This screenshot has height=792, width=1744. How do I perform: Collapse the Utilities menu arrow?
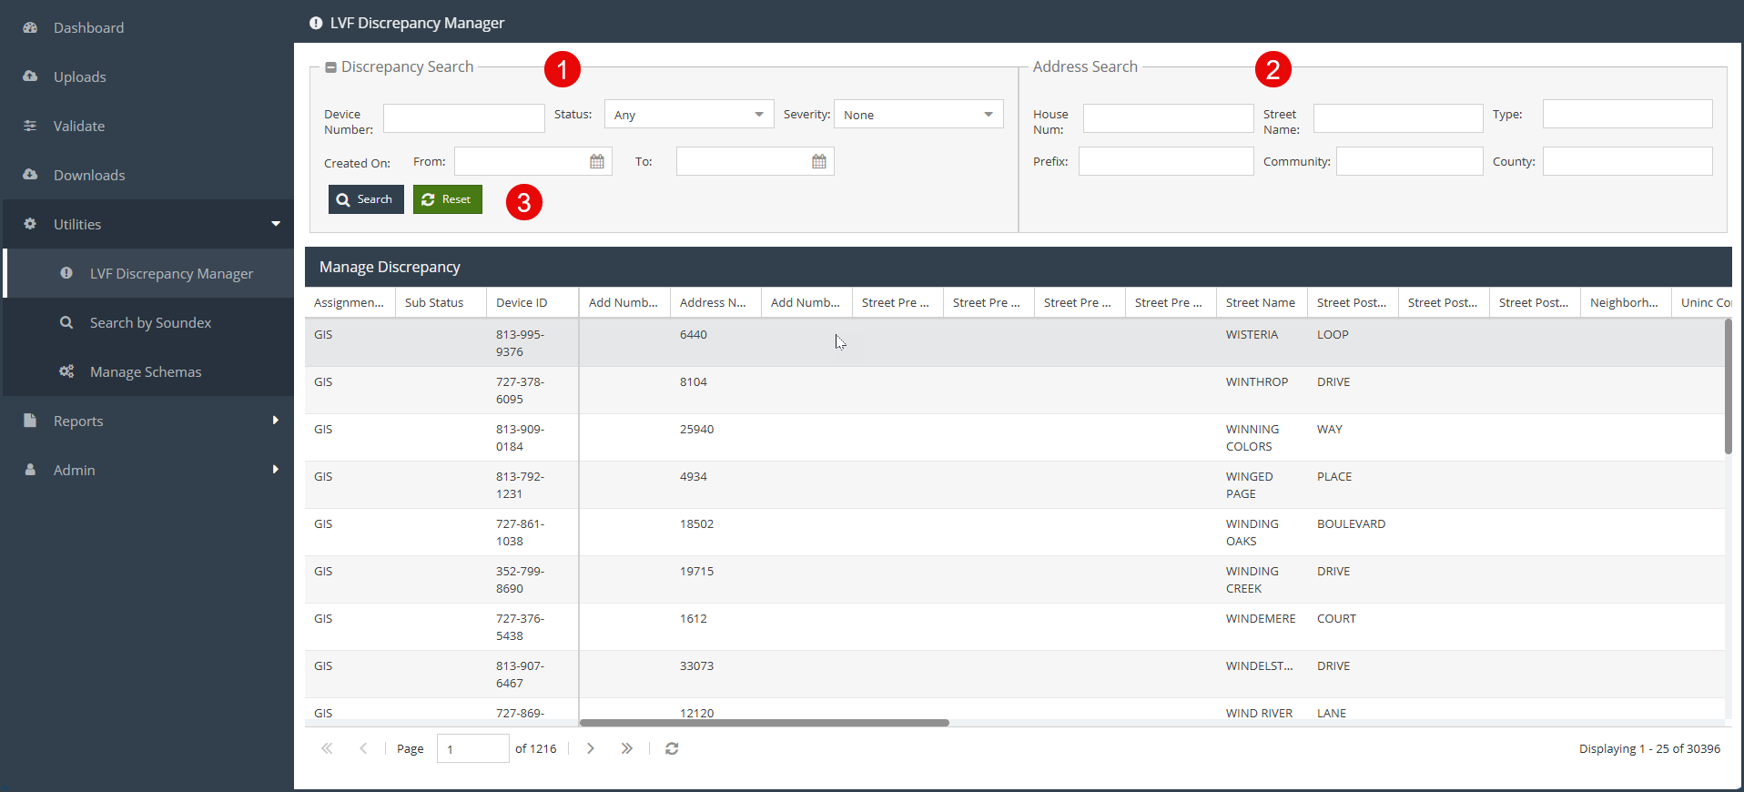(x=276, y=224)
